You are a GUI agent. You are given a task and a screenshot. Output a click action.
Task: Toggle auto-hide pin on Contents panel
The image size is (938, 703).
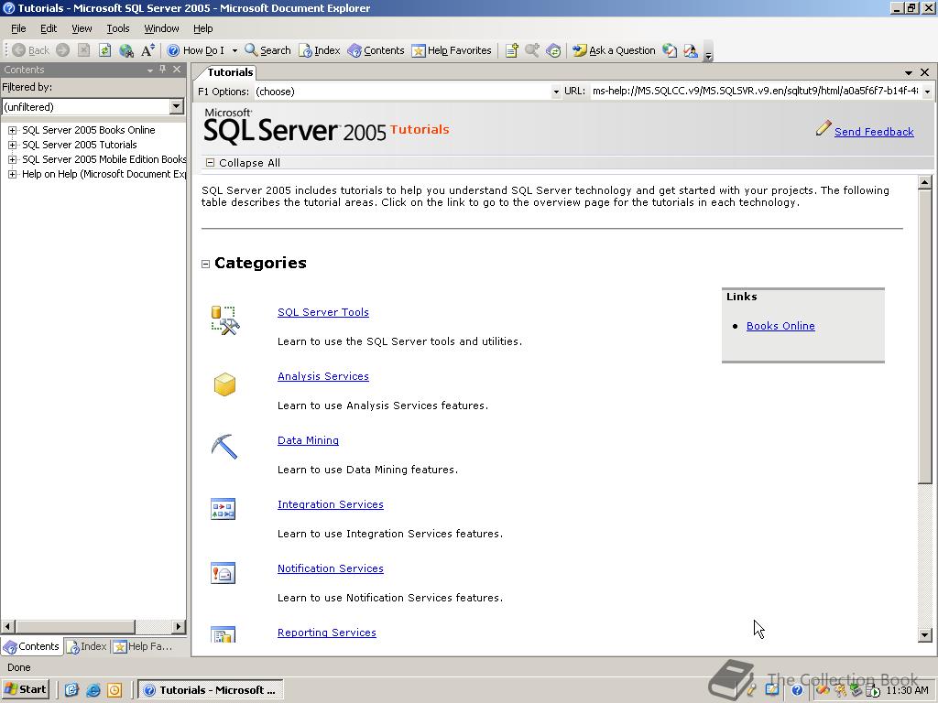click(x=163, y=70)
